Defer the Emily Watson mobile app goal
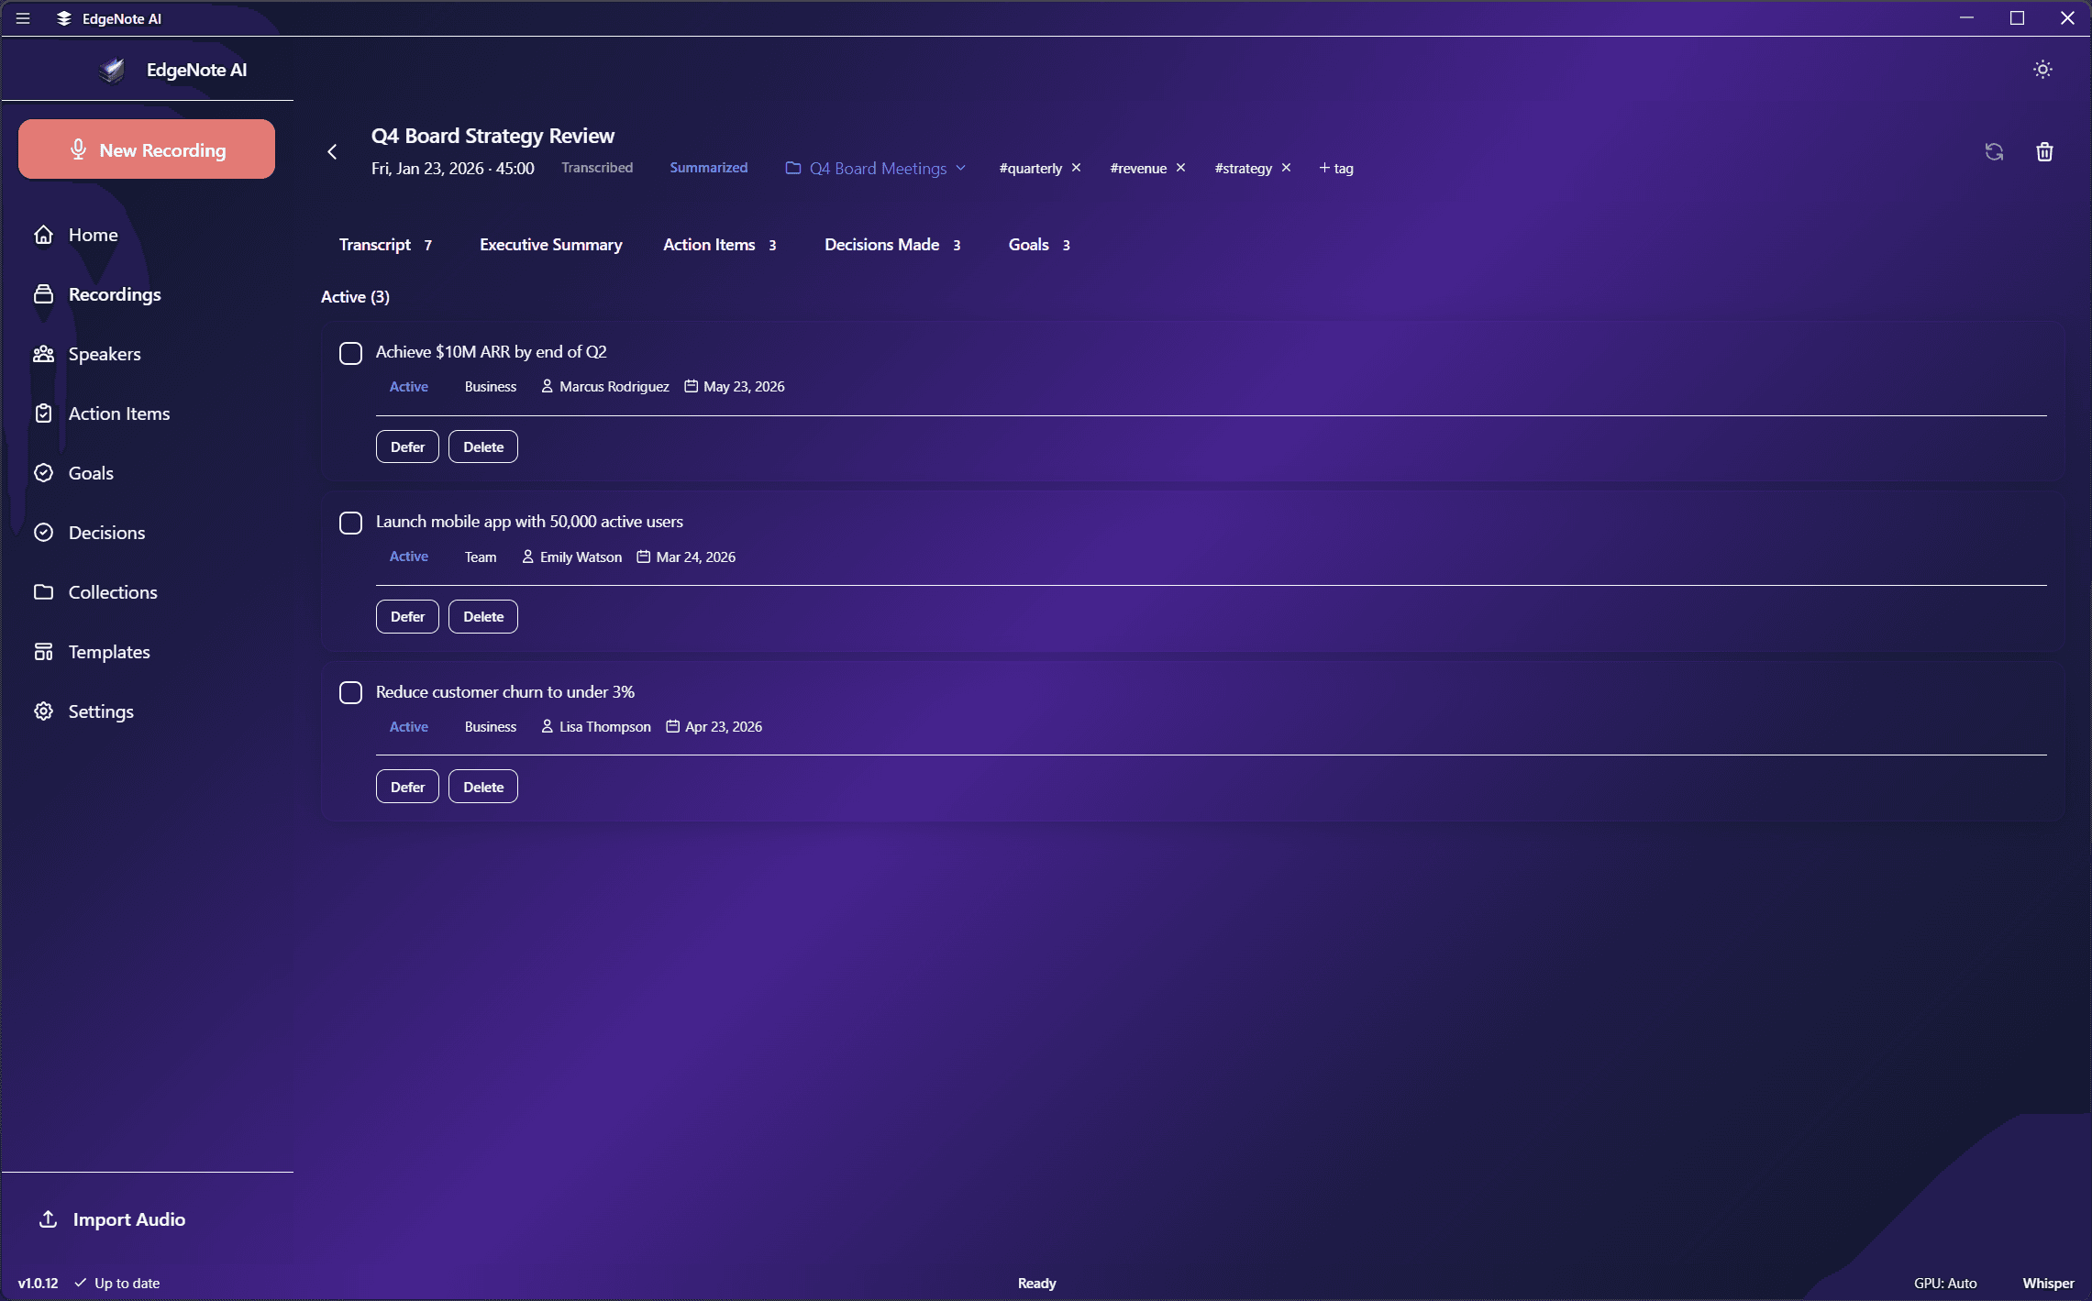The height and width of the screenshot is (1301, 2092). 407,617
